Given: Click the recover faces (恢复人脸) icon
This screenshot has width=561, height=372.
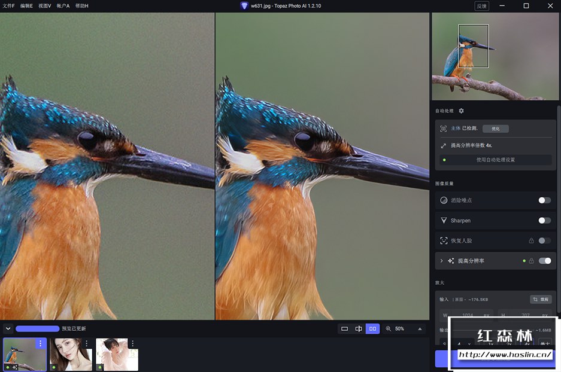Looking at the screenshot, I should 444,240.
